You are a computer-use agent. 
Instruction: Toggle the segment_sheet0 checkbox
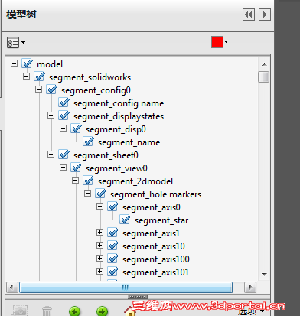[64, 155]
